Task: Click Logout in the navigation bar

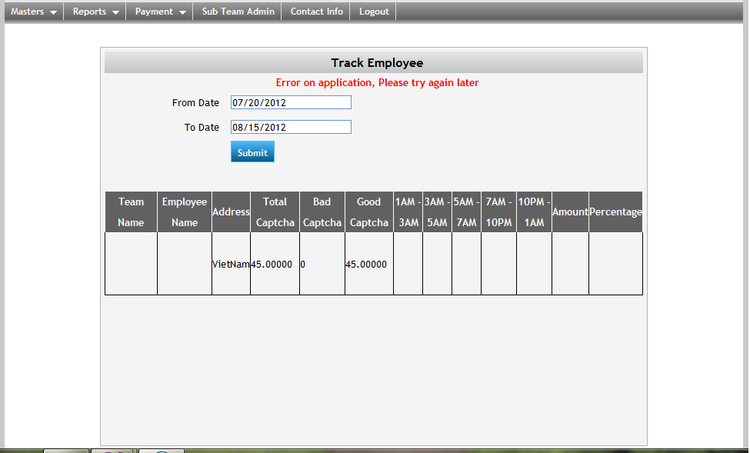Action: [374, 12]
